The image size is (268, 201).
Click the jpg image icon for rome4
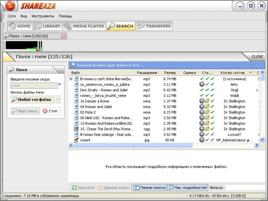[76, 140]
